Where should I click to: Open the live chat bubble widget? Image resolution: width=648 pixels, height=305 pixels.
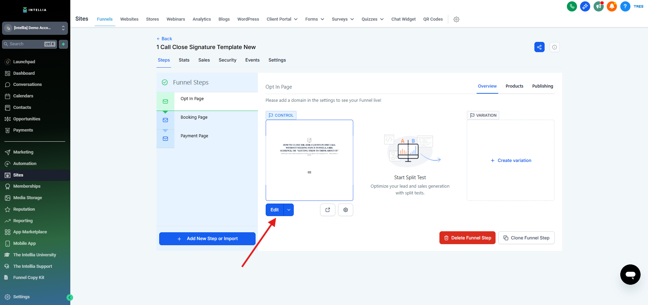pos(630,275)
